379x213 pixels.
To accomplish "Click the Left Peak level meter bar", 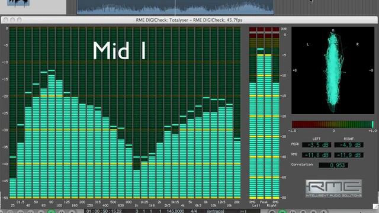I will (260, 126).
